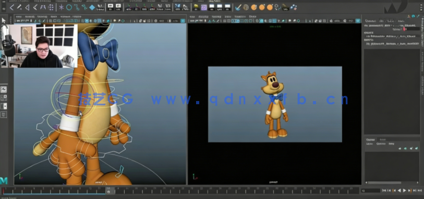Click the Maya logo icon at bottom left
The height and width of the screenshot is (199, 424).
(4, 180)
